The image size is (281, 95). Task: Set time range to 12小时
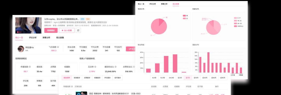coord(162,78)
